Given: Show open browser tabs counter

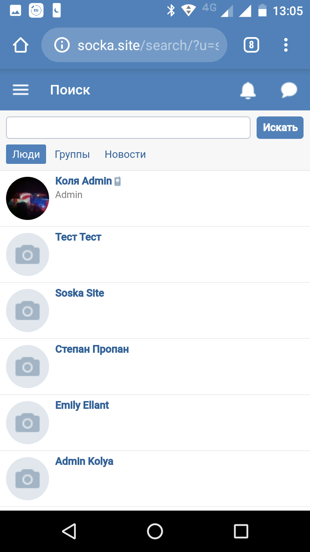Looking at the screenshot, I should click(x=251, y=45).
